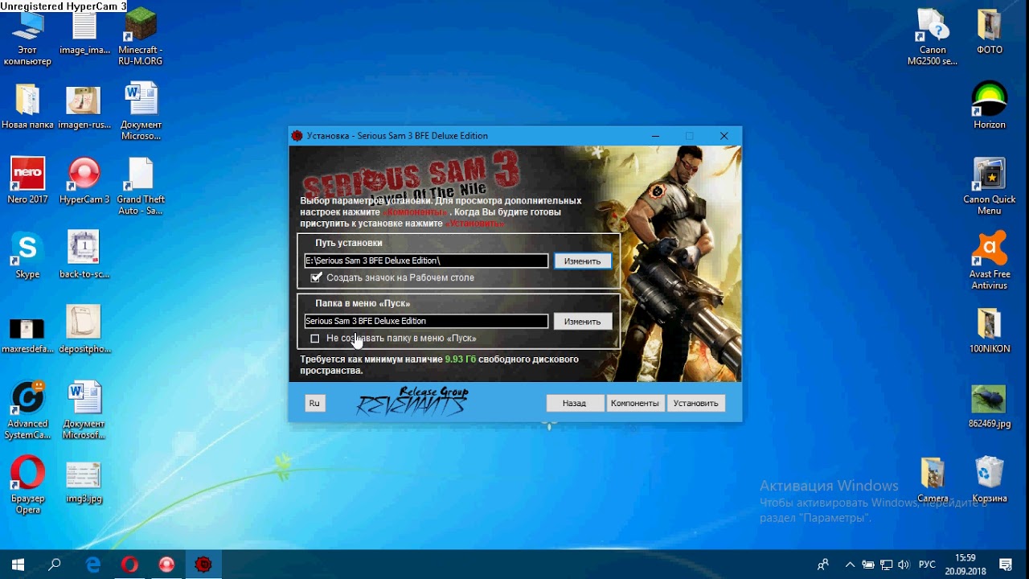Open the Camera folder icon
1029x579 pixels.
[933, 481]
